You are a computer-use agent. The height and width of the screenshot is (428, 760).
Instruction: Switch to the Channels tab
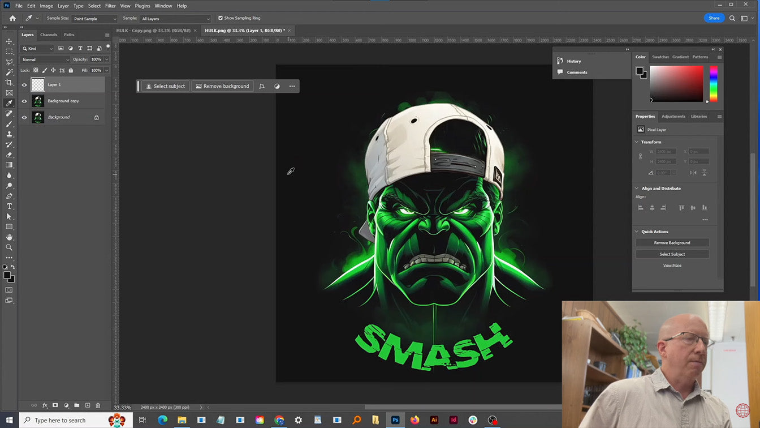tap(49, 35)
